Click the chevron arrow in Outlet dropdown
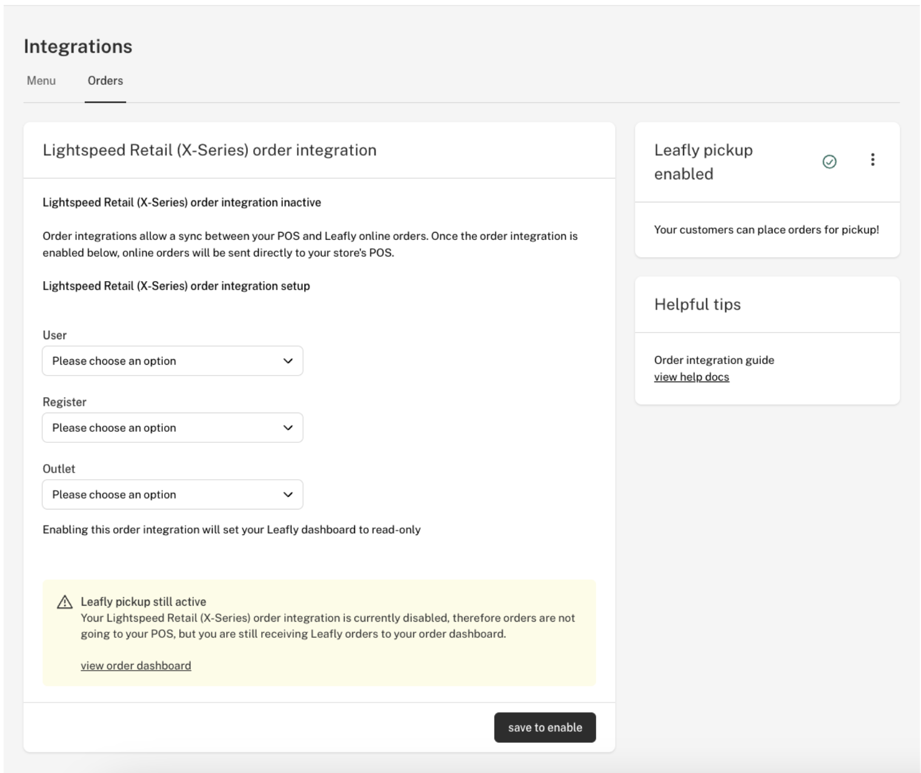Viewport: 921px width, 773px height. coord(288,494)
